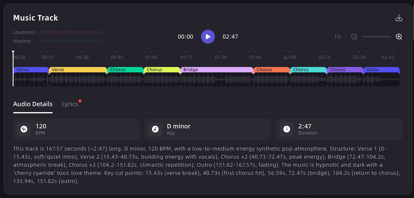Click the waveform under the Bridge segment
Image resolution: width=414 pixels, height=198 pixels.
click(217, 79)
